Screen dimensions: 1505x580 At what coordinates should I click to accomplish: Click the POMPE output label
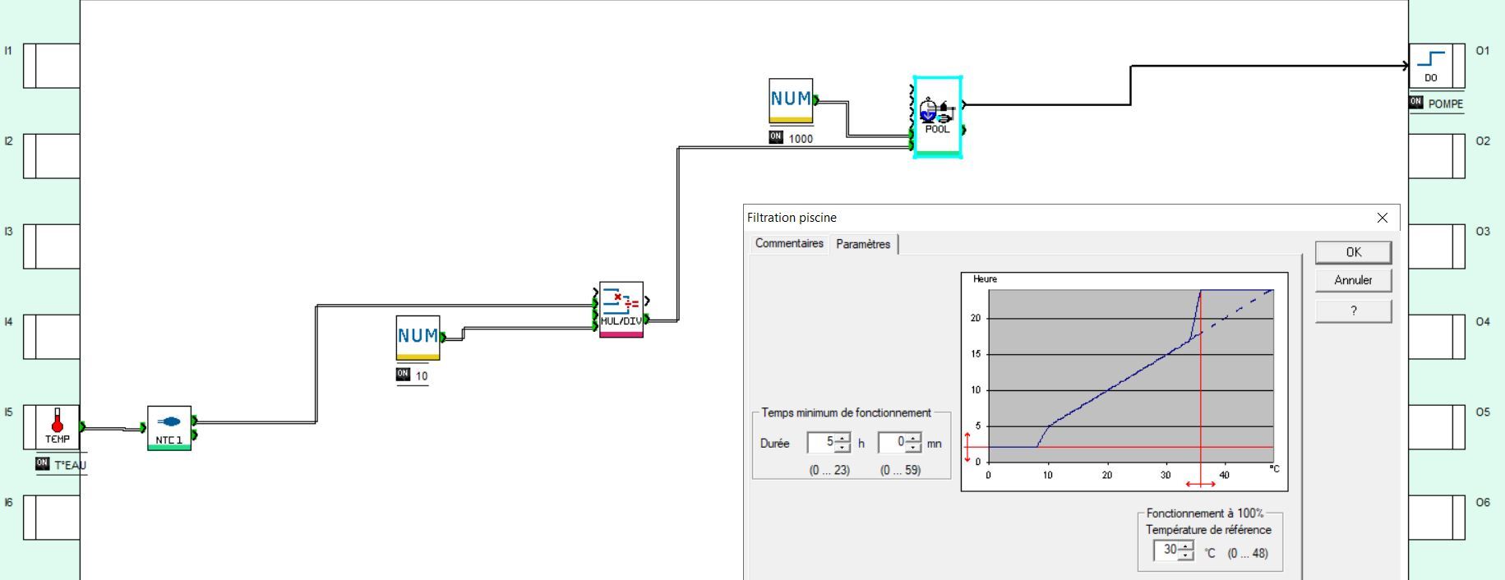(1446, 104)
